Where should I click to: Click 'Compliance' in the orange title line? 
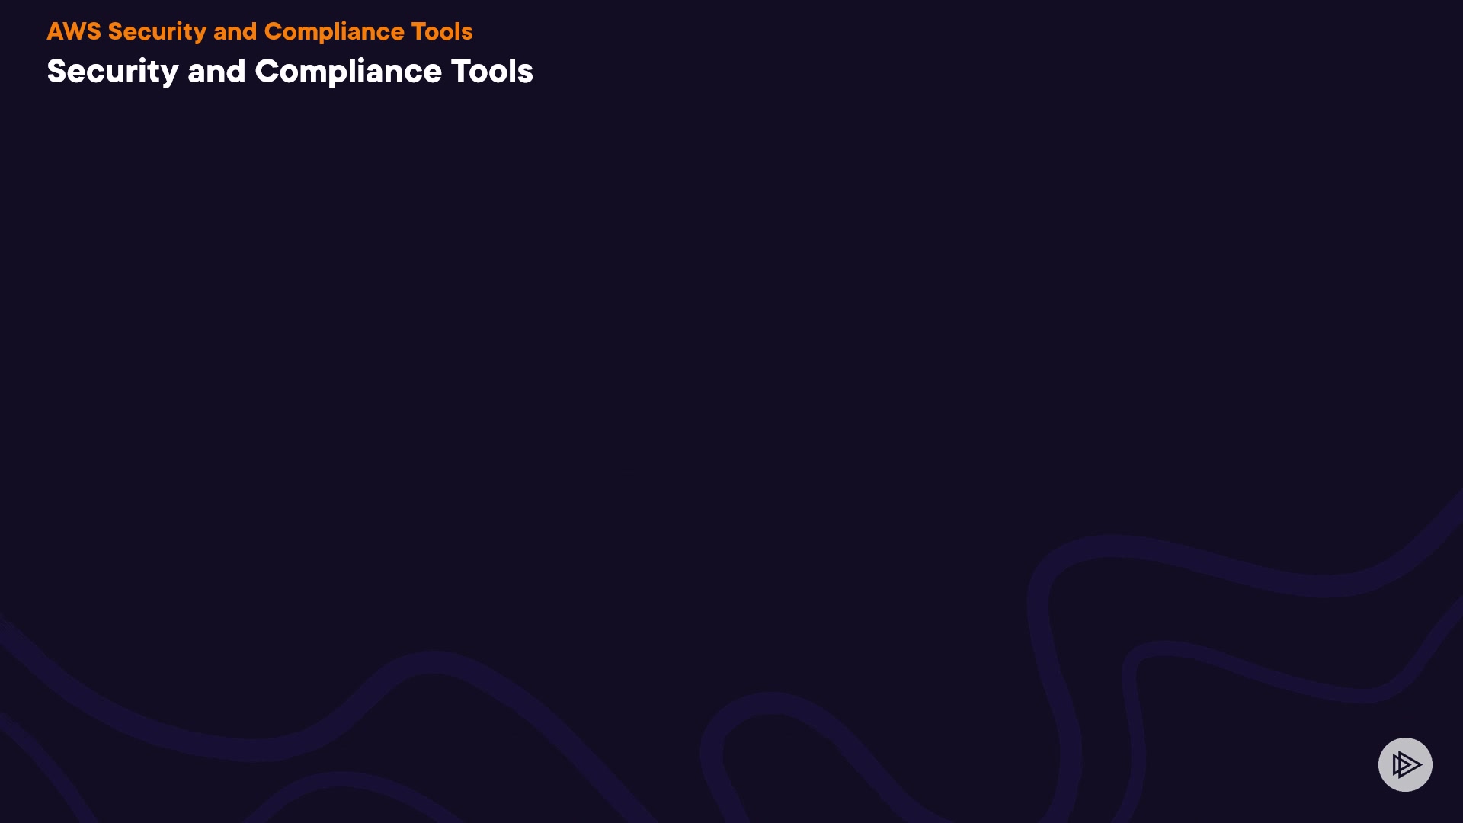[334, 32]
